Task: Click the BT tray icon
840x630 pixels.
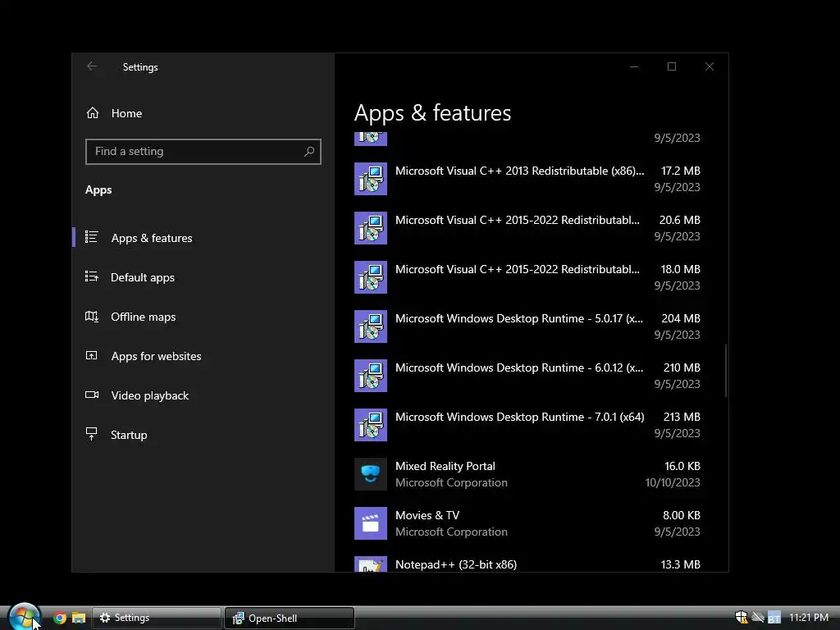Action: click(774, 617)
